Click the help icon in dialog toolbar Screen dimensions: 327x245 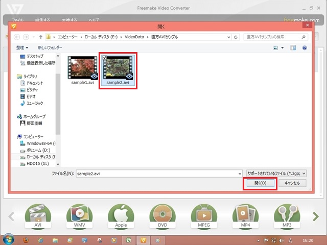305,47
